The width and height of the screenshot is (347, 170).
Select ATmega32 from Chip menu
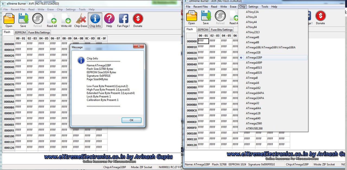pyautogui.click(x=273, y=103)
